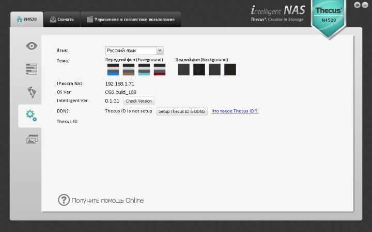The height and width of the screenshot is (232, 372).
Task: Select the teal foreground theme swatch
Action: tap(144, 70)
